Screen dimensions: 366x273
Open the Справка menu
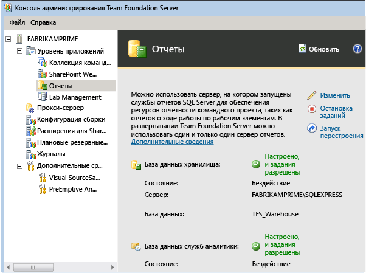point(43,22)
